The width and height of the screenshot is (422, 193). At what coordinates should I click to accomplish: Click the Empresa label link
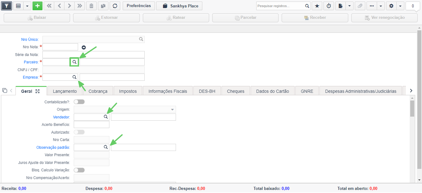31,77
